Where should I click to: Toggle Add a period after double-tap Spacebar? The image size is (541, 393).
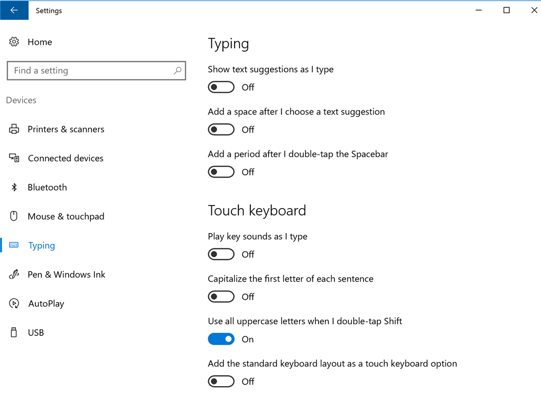221,172
